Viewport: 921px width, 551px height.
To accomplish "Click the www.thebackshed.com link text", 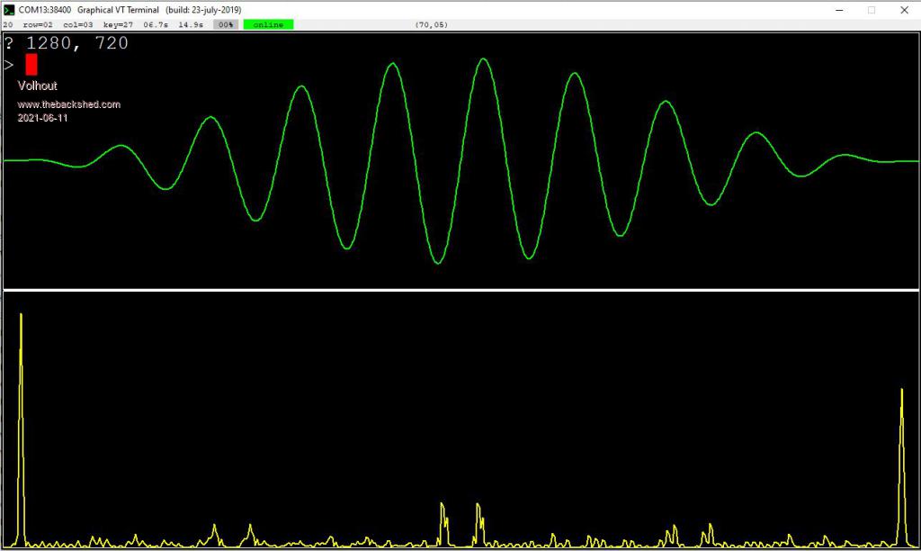I will click(68, 104).
